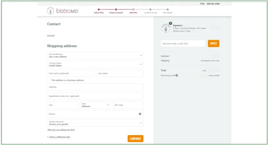Go to the Select Plan step label

point(99,12)
